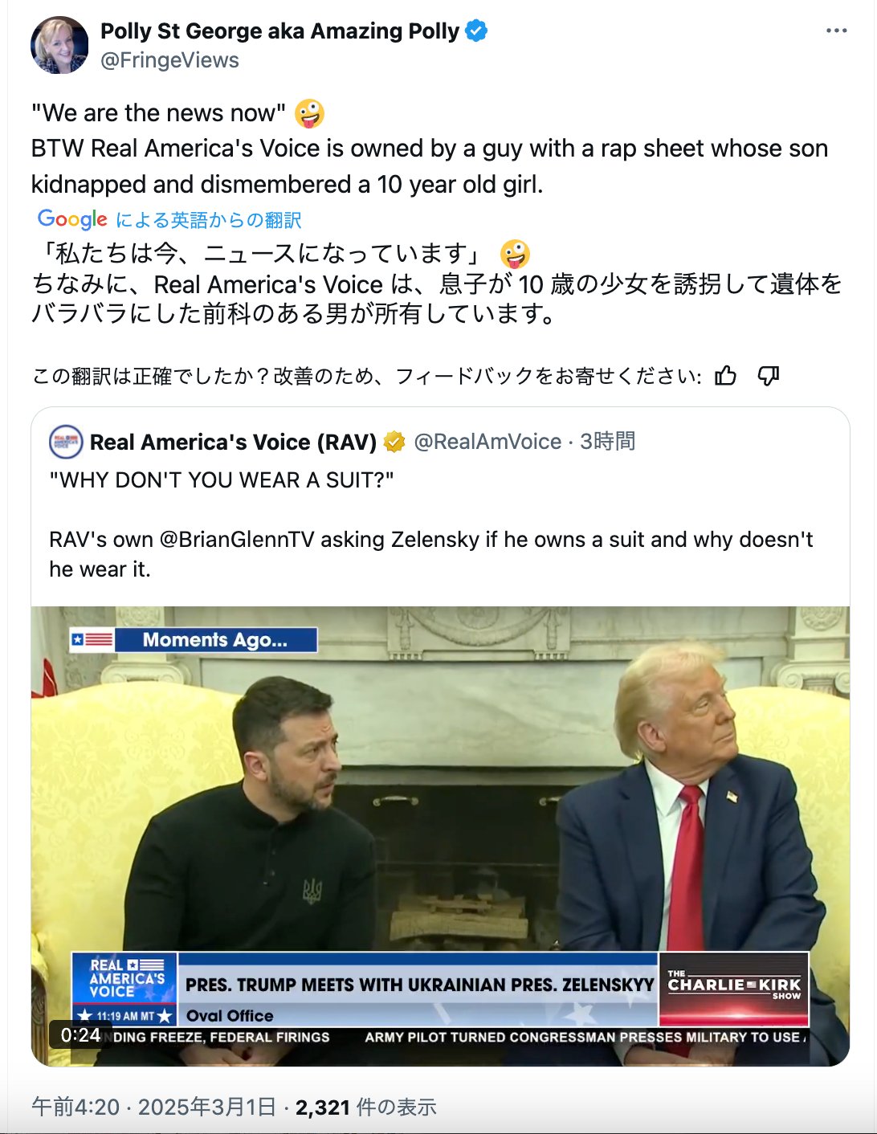Click the thumbs-down translation feedback icon

(769, 375)
